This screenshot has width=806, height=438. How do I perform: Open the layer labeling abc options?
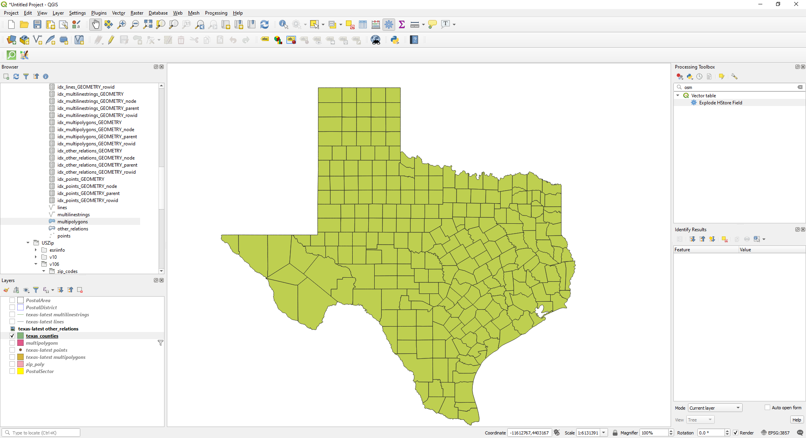[265, 40]
